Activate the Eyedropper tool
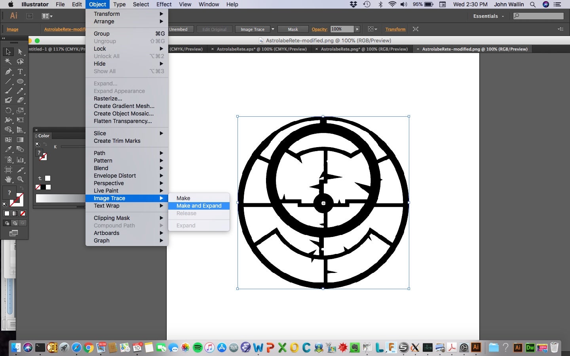Viewport: 570px width, 356px height. [x=8, y=149]
